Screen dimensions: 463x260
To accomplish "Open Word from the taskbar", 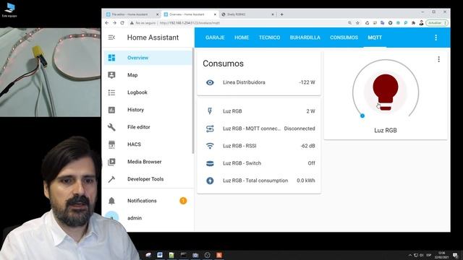I will pos(160,255).
